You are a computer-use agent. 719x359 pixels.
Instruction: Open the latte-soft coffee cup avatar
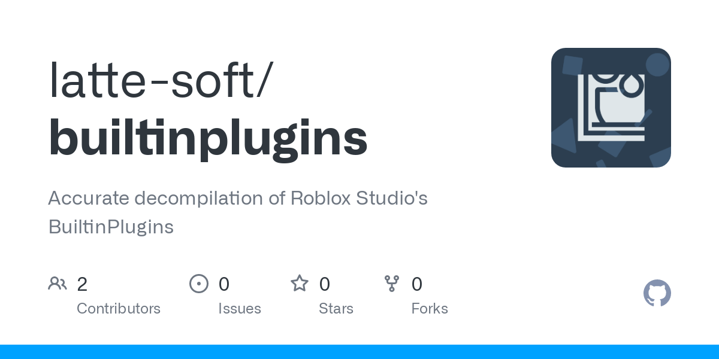[611, 108]
